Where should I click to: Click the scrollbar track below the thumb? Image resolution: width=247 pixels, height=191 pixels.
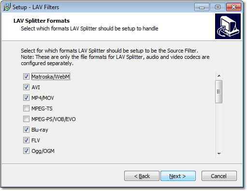219,127
